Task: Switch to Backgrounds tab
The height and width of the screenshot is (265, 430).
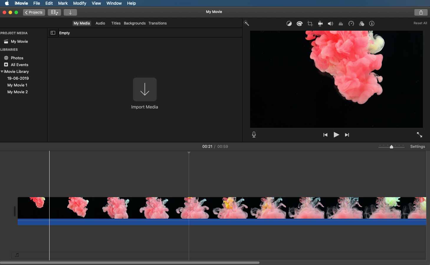Action: coord(135,23)
